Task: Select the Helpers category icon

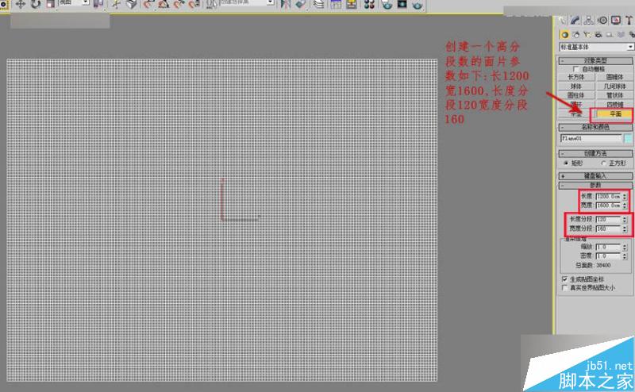Action: click(610, 35)
